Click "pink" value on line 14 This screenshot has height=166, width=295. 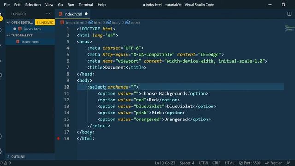tap(141, 113)
